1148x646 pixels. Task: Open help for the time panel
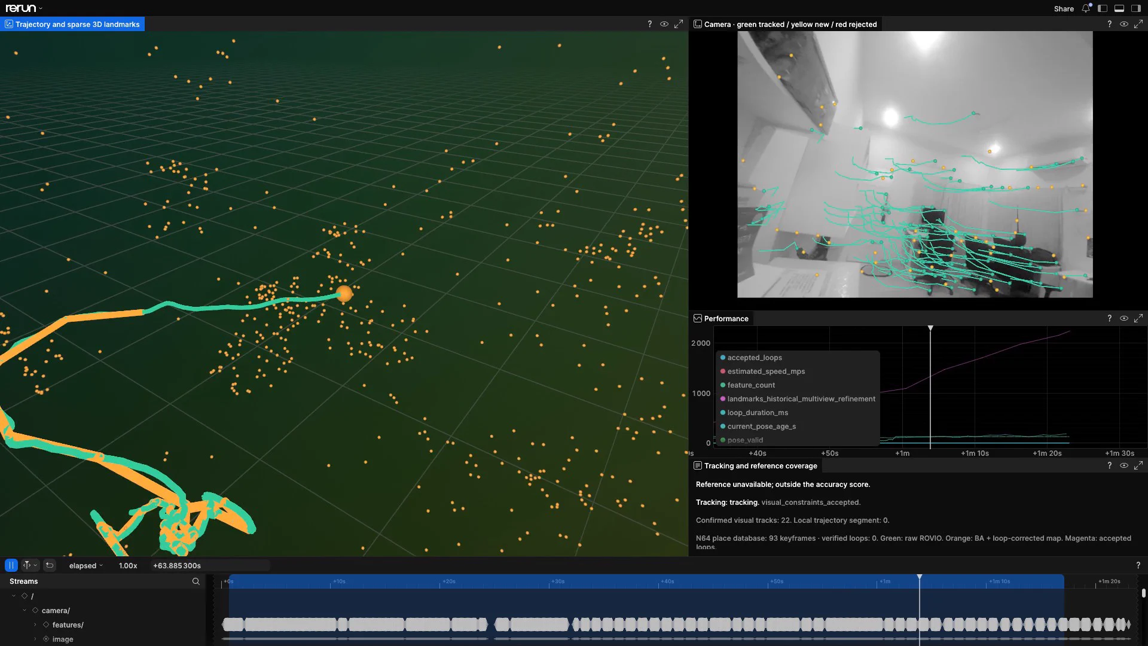[1138, 565]
